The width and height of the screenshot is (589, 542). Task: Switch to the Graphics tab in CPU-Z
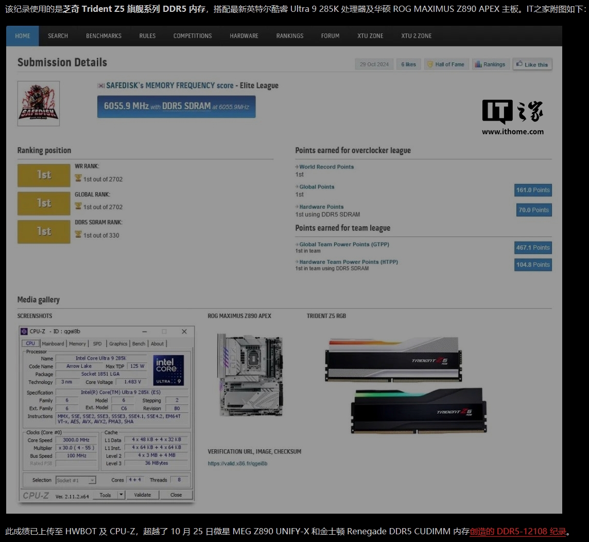click(118, 344)
